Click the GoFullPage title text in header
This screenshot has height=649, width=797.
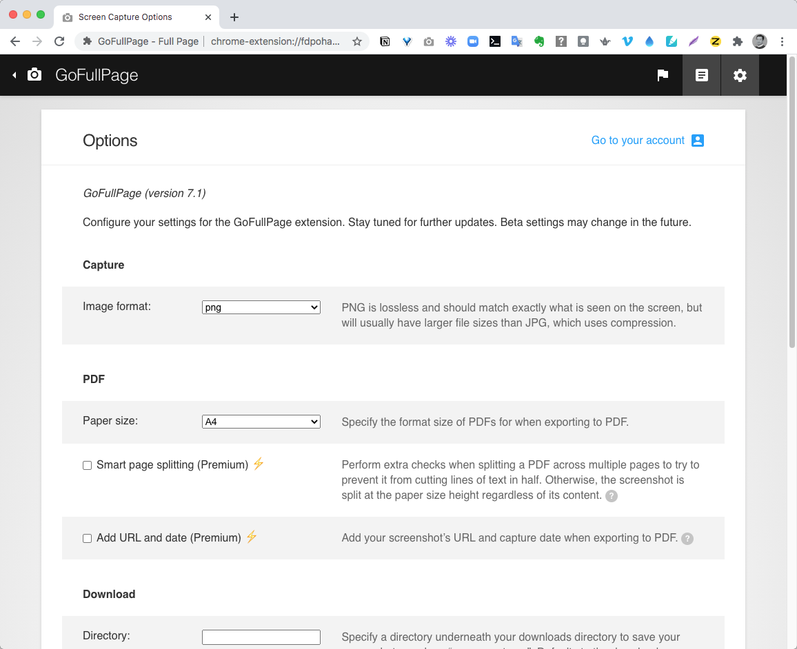click(x=97, y=75)
